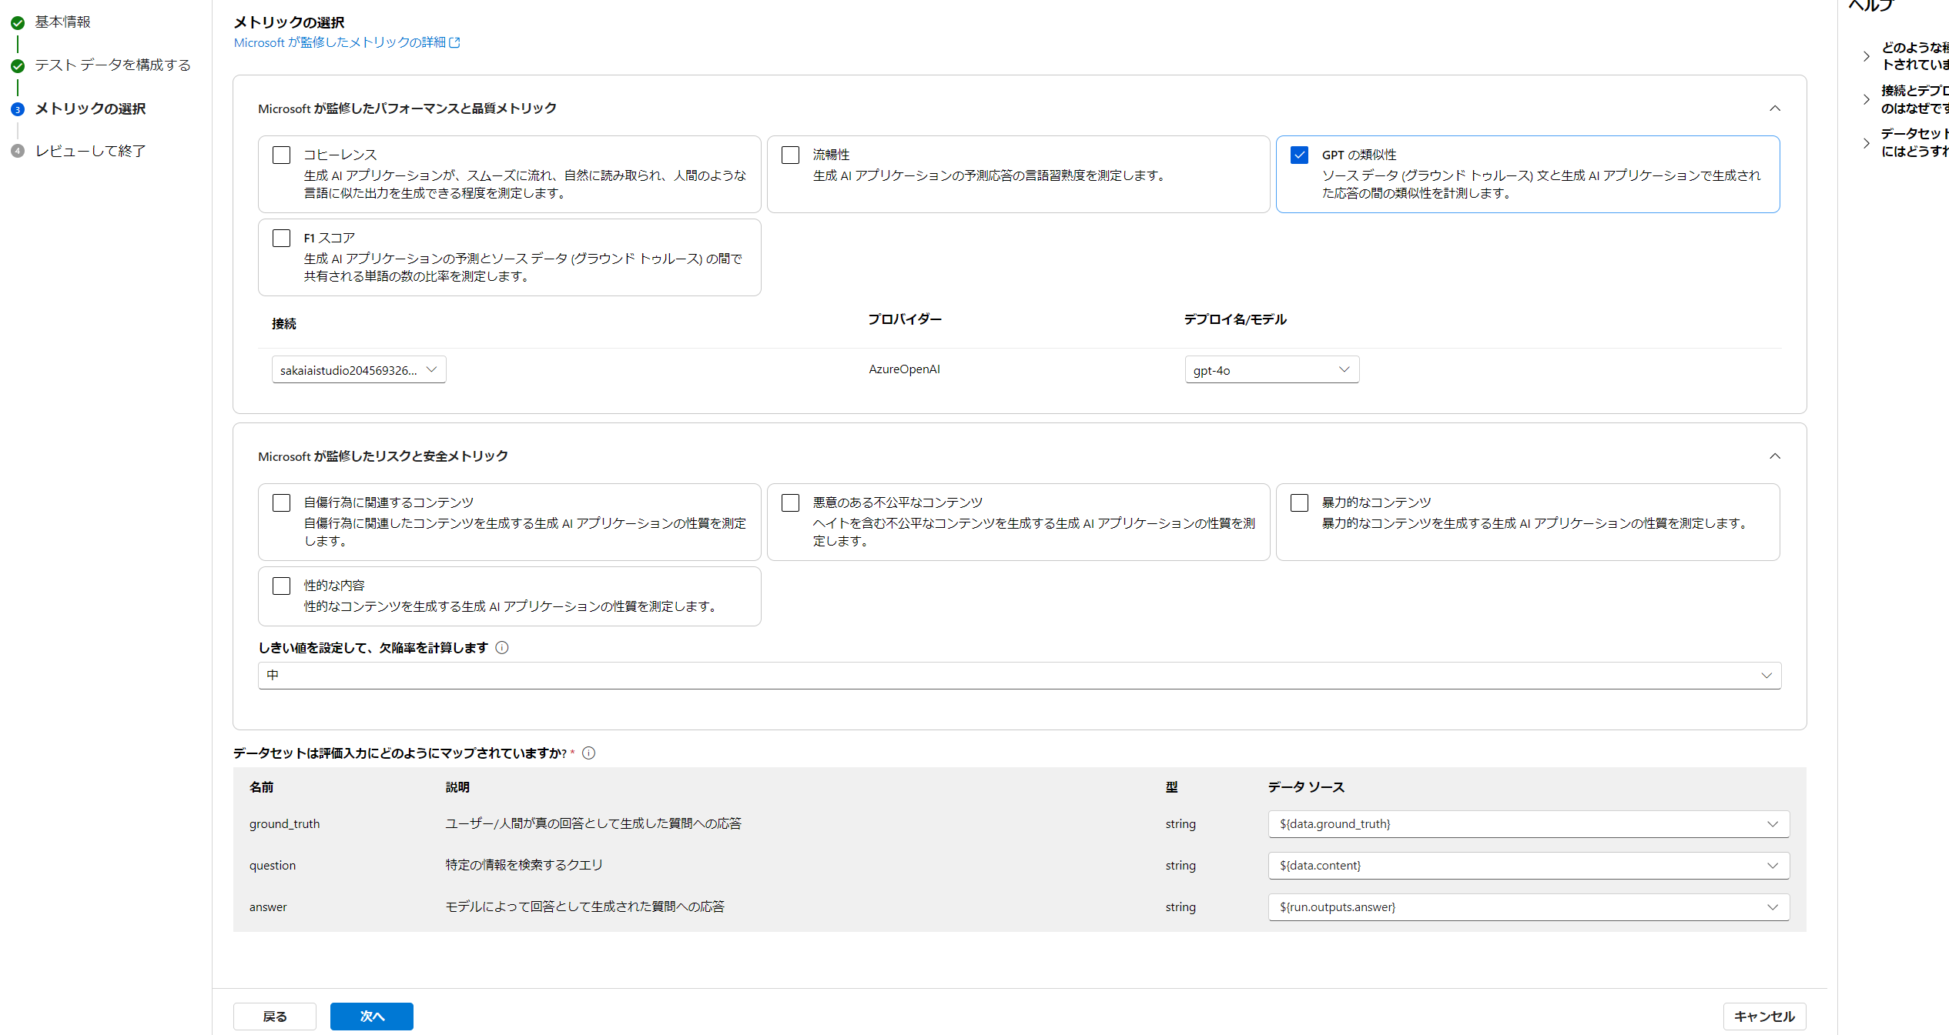This screenshot has width=1949, height=1035.
Task: Go to レビューして終了 step
Action: [90, 152]
